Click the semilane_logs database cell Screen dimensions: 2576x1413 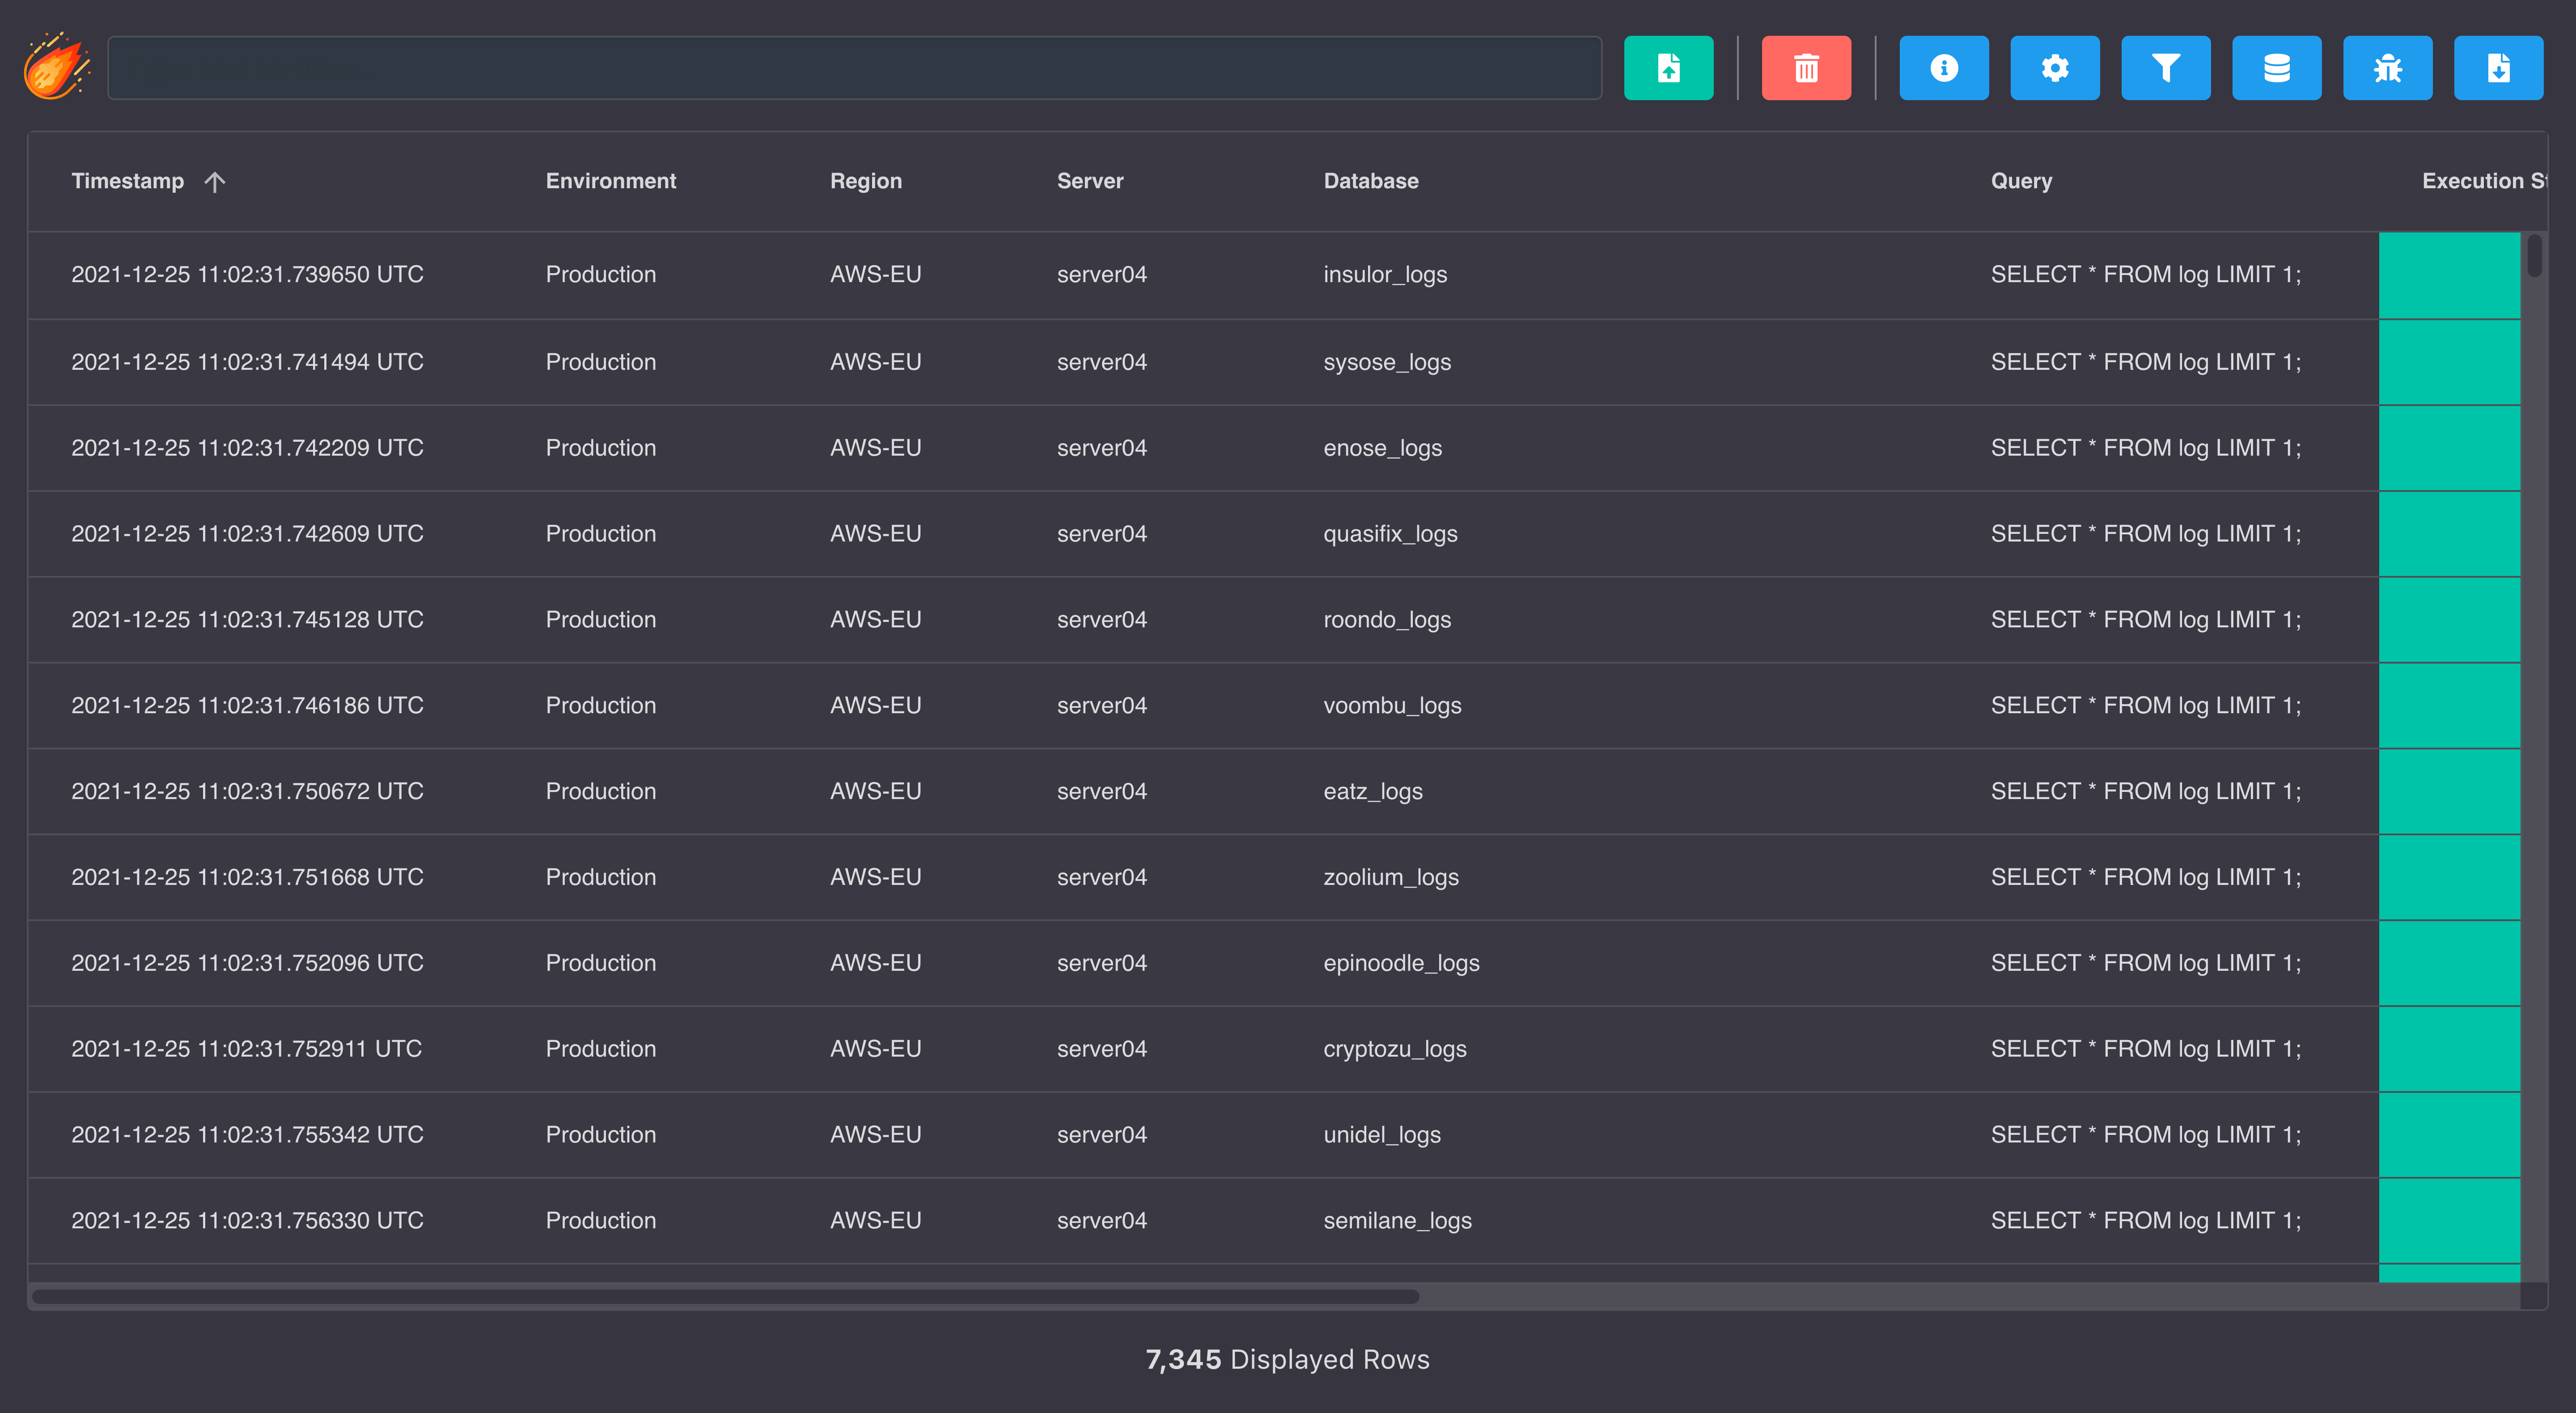[x=1397, y=1221]
